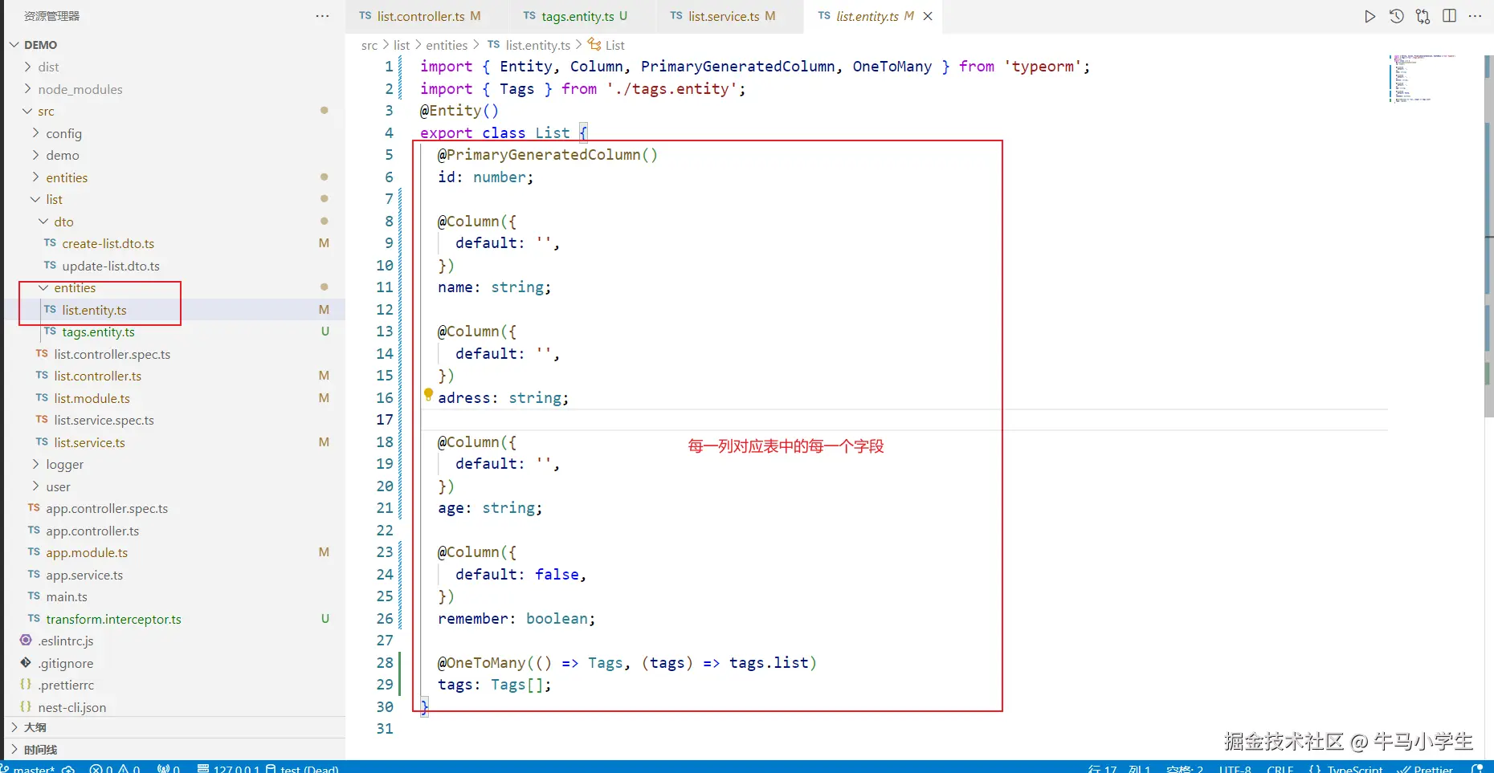Image resolution: width=1494 pixels, height=773 pixels.
Task: Change language mode from TypeScript
Action: [1346, 768]
